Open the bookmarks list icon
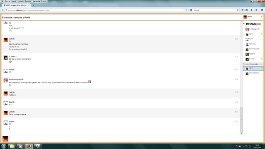The height and width of the screenshot is (149, 265). pos(247,10)
